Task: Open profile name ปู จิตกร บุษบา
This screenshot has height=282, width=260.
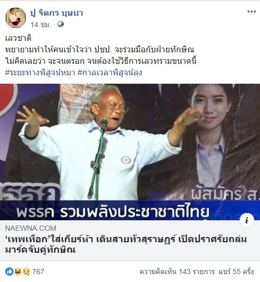Action: tap(56, 13)
